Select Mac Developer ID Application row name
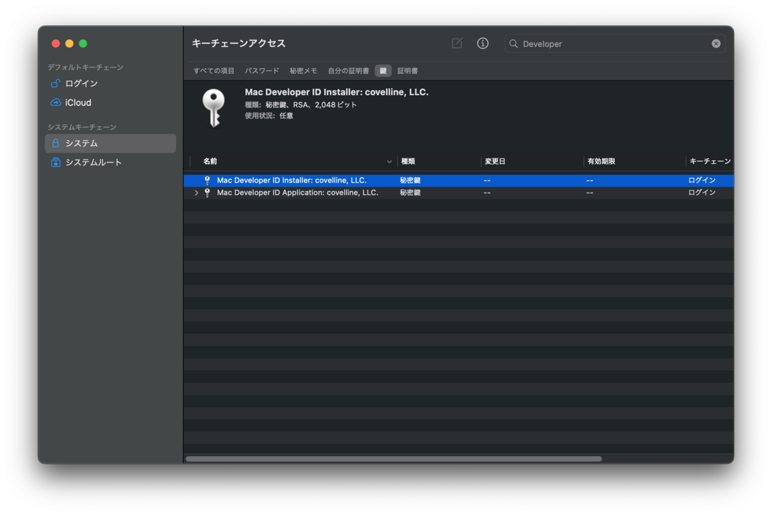The width and height of the screenshot is (772, 514). (x=297, y=193)
